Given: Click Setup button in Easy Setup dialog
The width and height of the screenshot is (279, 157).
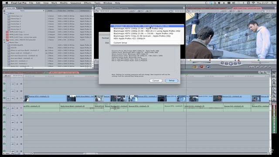Looking at the screenshot, I should click(171, 81).
